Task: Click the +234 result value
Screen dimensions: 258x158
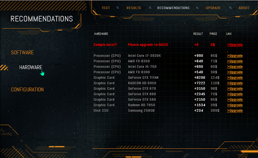Action: [x=198, y=110]
